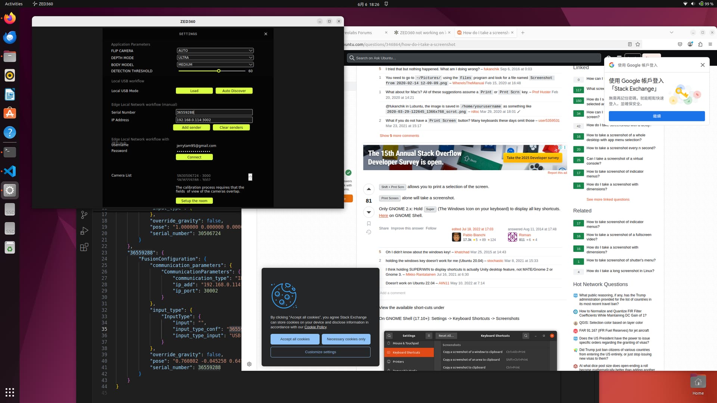The width and height of the screenshot is (717, 403).
Task: Open Firefox hamburger application menu
Action: click(x=710, y=44)
